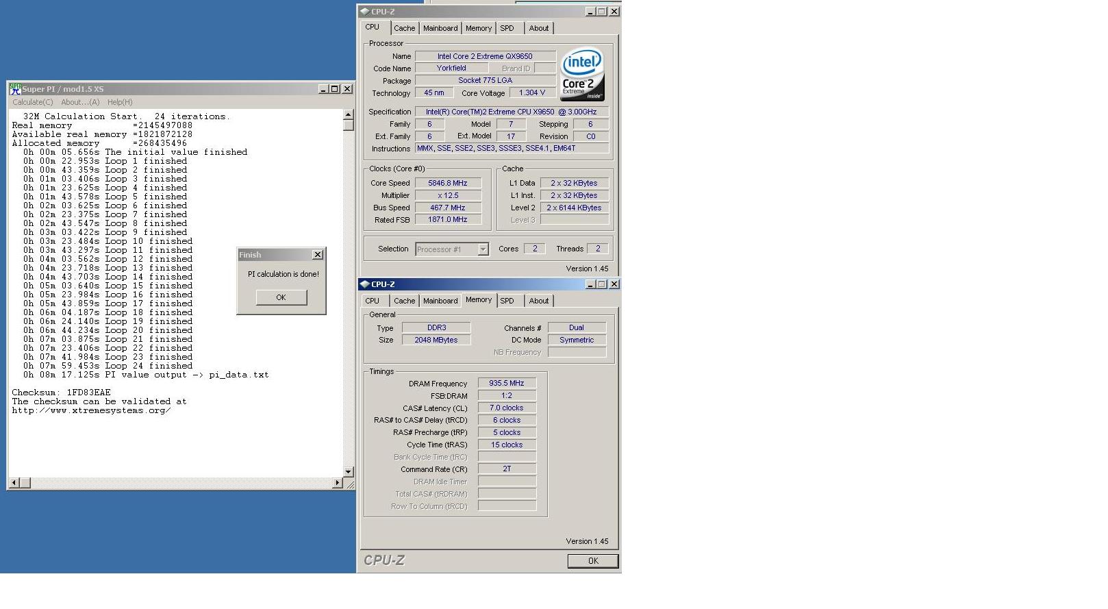Click the Core Speed 5846.8 MHz field
Image resolution: width=1108 pixels, height=609 pixels.
coord(448,183)
